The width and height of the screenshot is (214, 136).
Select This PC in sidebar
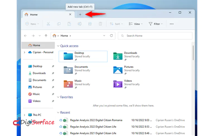pyautogui.click(x=35, y=115)
